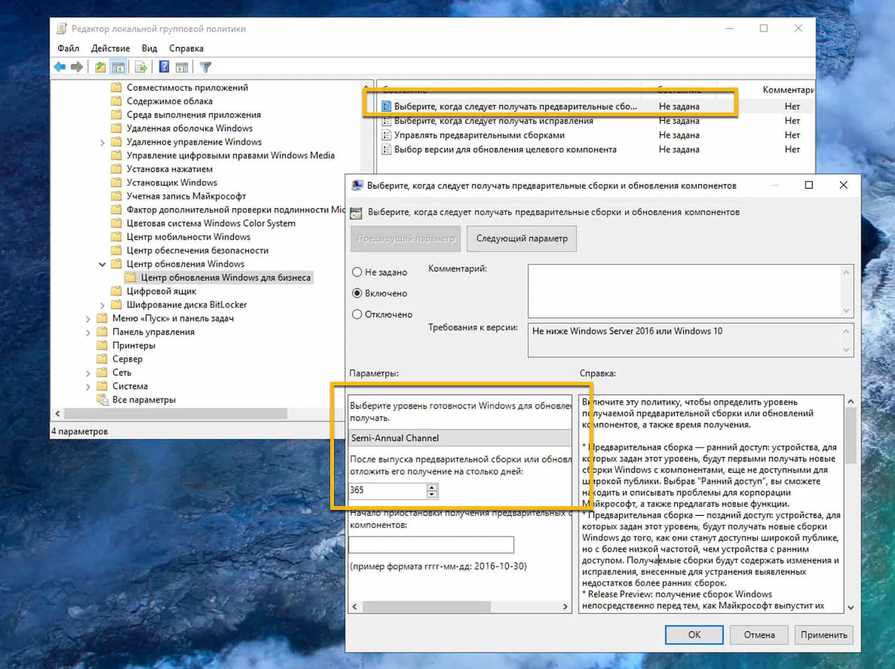
Task: Close the policy settings dialog
Action: coord(844,185)
